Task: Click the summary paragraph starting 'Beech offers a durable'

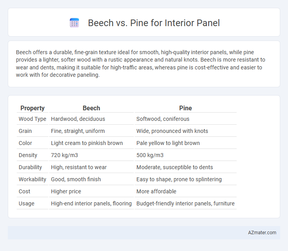Action: click(x=140, y=64)
